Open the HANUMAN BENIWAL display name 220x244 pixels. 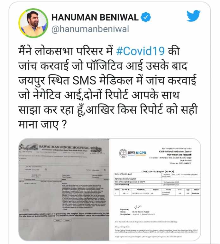tap(95, 17)
